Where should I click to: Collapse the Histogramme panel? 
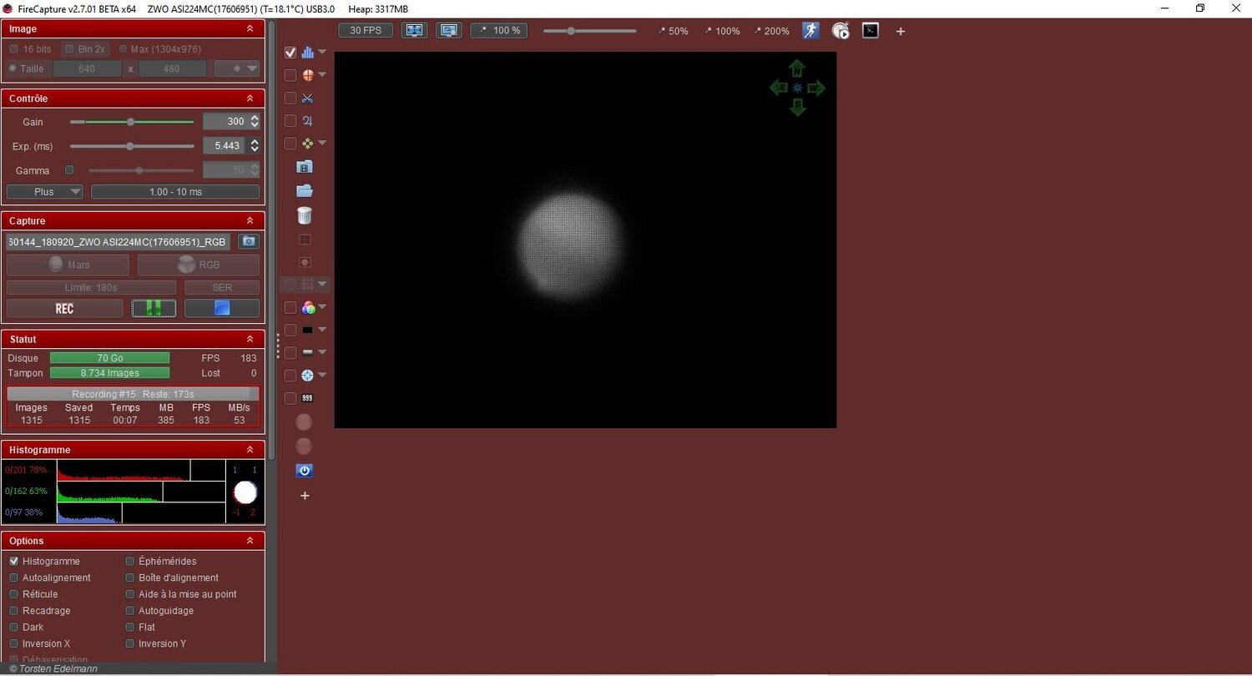click(250, 449)
